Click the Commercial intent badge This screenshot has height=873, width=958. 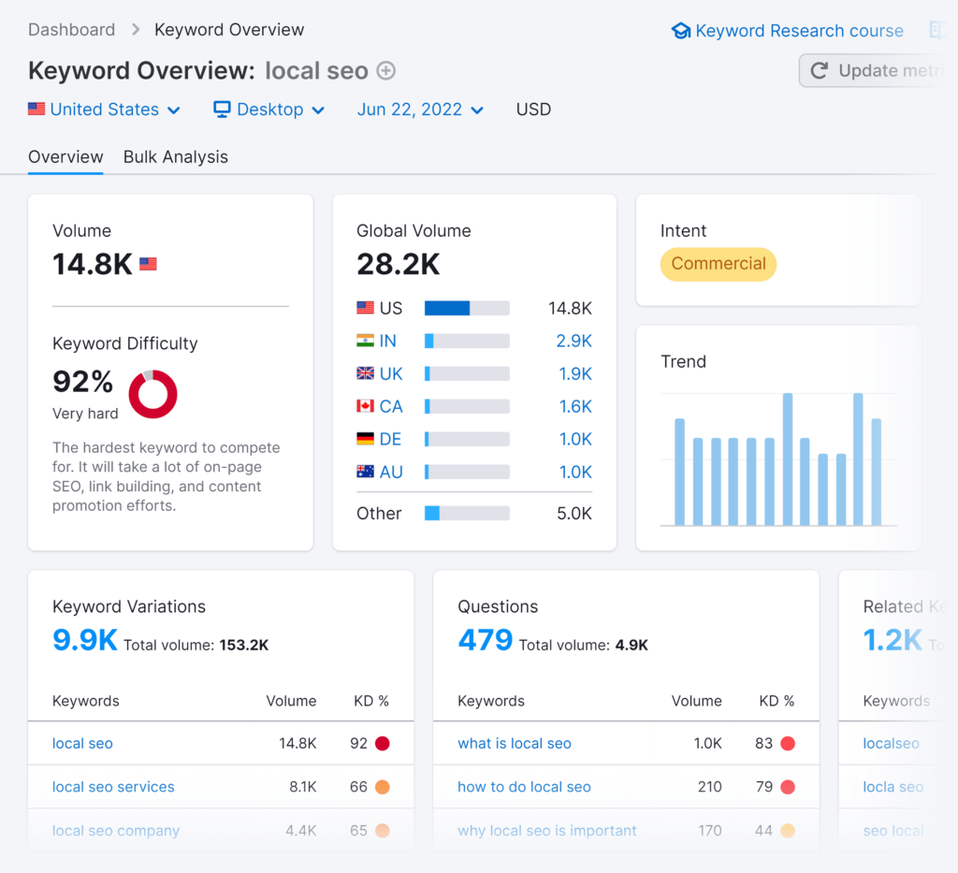pyautogui.click(x=718, y=264)
